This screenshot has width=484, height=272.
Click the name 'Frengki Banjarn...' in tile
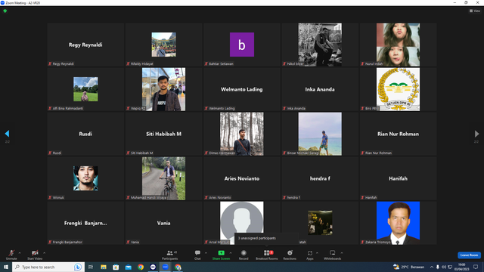85,223
